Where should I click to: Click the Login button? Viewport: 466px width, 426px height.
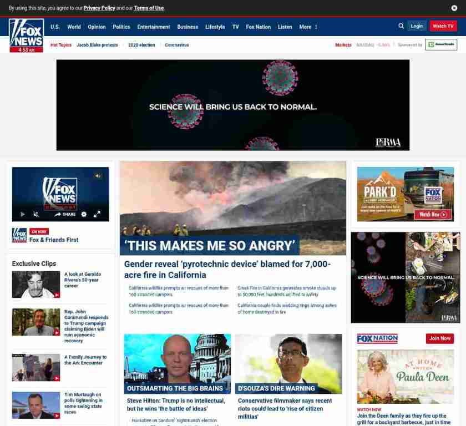click(x=417, y=26)
